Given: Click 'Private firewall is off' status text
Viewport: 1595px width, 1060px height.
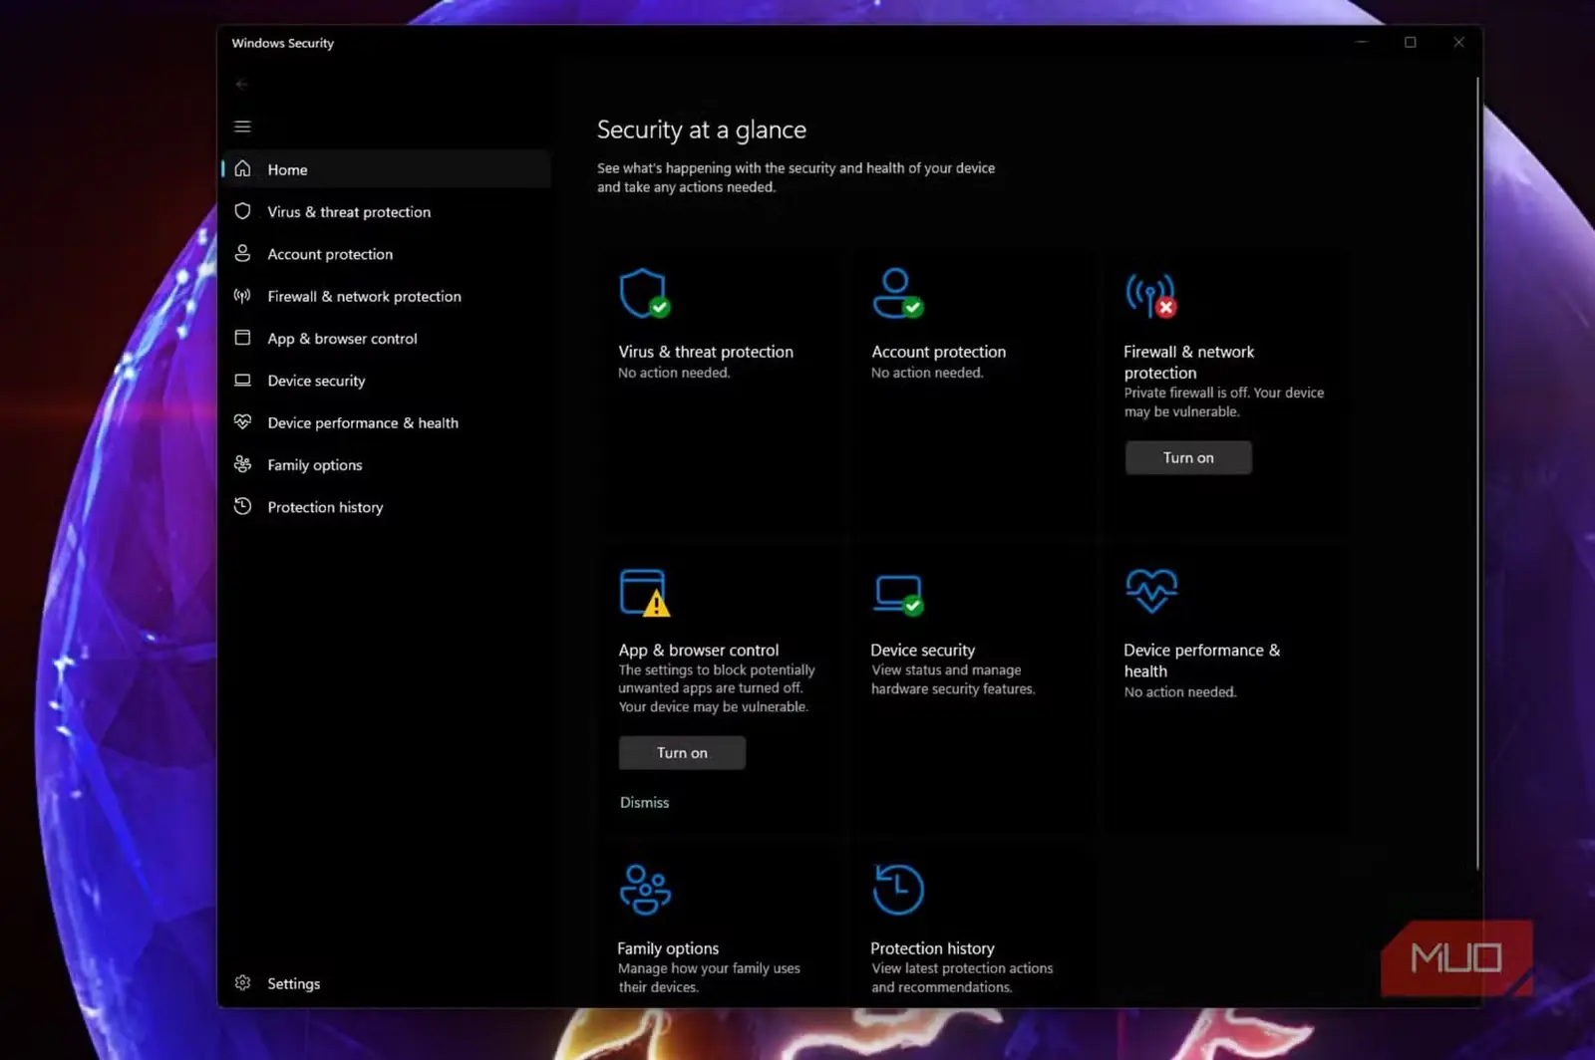Looking at the screenshot, I should (1224, 401).
